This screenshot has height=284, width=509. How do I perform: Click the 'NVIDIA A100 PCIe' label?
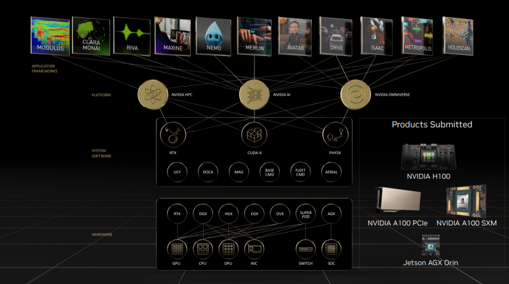(398, 224)
